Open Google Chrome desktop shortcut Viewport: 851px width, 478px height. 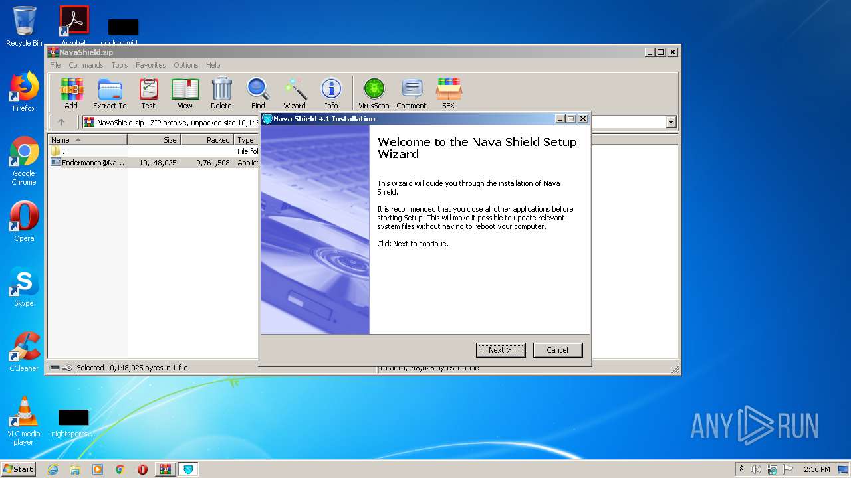[x=24, y=161]
